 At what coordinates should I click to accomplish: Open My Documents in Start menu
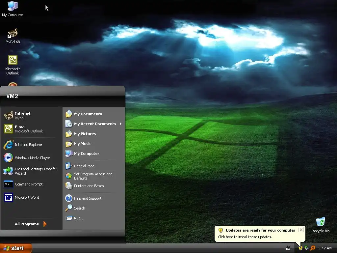(x=93, y=114)
